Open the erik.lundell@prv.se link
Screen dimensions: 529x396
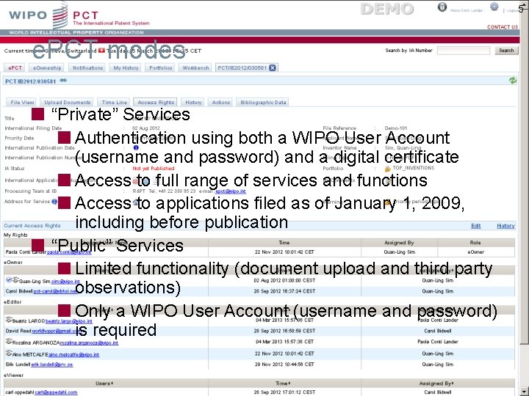point(52,364)
